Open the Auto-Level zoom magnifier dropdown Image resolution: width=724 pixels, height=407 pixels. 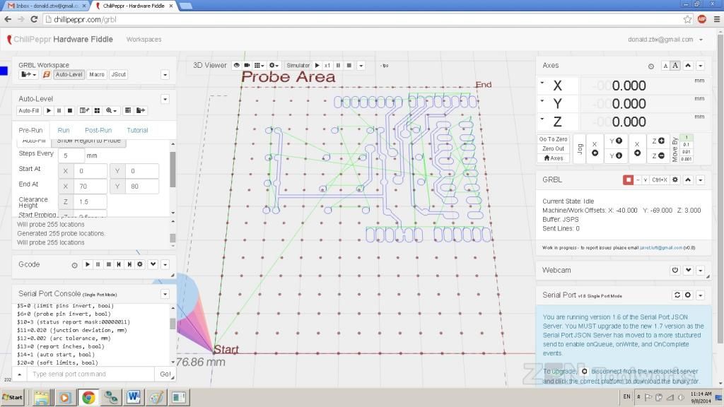111,110
